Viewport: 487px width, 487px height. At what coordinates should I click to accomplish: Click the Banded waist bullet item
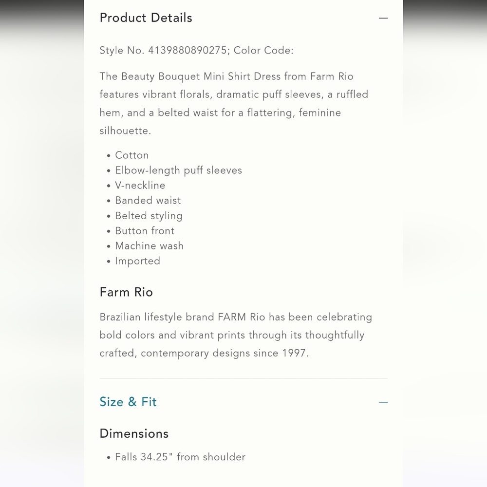tap(148, 201)
